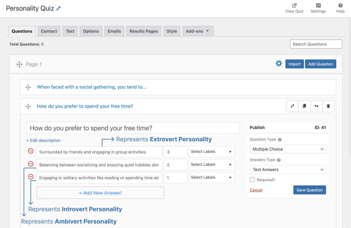This screenshot has height=228, width=351.
Task: Delete question using the trash icon
Action: click(x=328, y=106)
